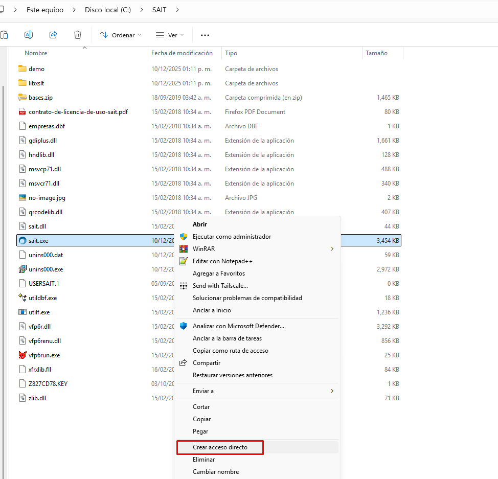Screen dimensions: 498x479
Task: Expand the WinRAR submenu
Action: click(x=332, y=249)
